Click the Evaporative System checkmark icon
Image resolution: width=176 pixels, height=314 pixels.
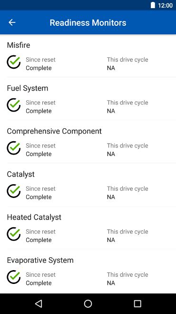(x=14, y=277)
